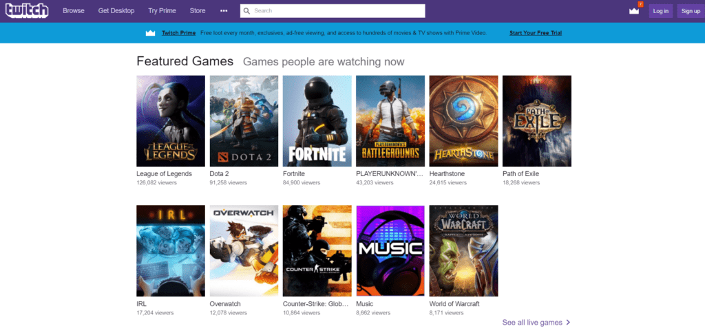Screen dimensions: 705x335
Task: Open the PUBG Battlegrounds cover art
Action: tap(390, 121)
